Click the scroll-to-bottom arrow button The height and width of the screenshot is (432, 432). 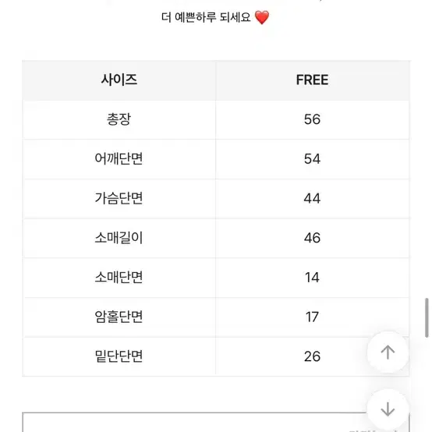point(388,409)
